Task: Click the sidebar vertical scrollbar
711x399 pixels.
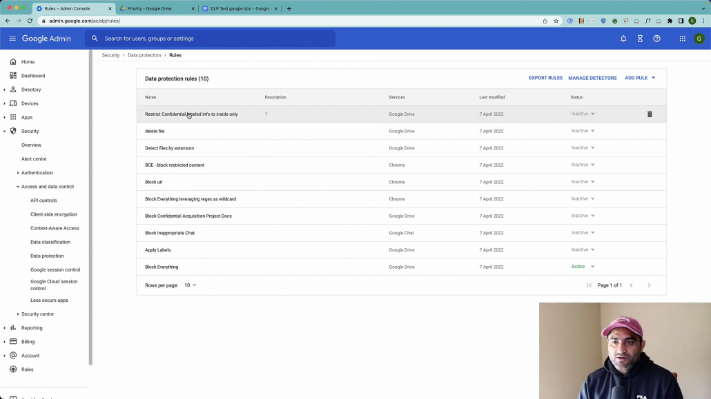Action: point(90,208)
